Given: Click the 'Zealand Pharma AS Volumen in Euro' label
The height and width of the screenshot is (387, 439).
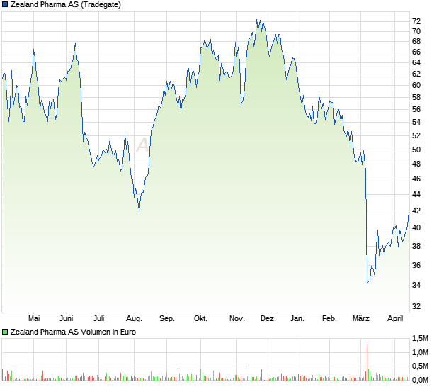Looking at the screenshot, I should click(73, 332).
